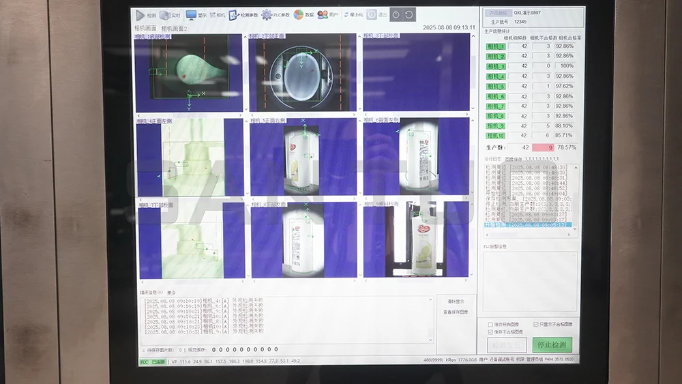Image resolution: width=682 pixels, height=384 pixels.
Task: Open the user (用户) accounts icon
Action: pos(323,15)
